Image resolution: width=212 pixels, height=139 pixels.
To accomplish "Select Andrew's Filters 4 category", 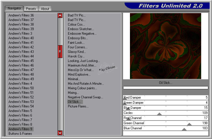I will tap(20, 84).
